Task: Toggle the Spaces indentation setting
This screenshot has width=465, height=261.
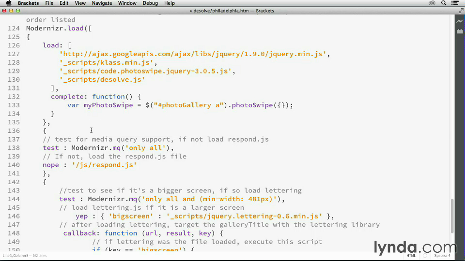Action: click(440, 256)
